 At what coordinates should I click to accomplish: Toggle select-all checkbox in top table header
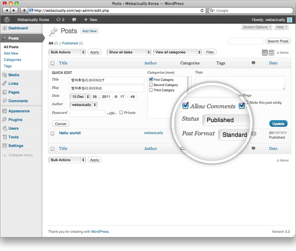tap(52, 63)
